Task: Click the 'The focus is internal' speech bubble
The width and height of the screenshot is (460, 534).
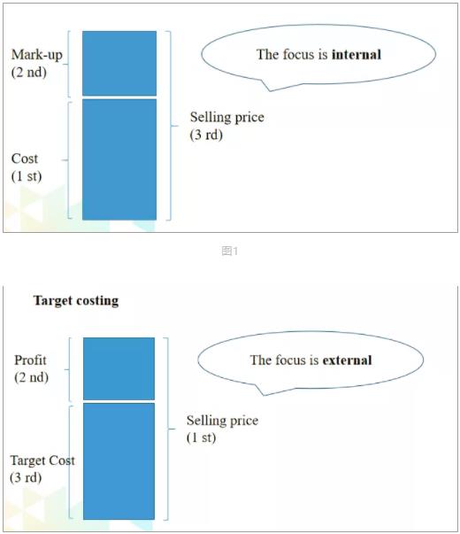Action: pyautogui.click(x=318, y=56)
